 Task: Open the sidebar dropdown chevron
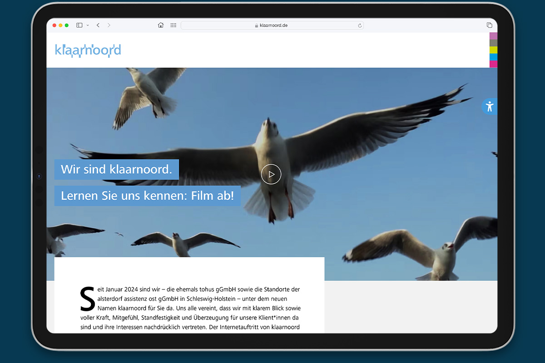[88, 25]
